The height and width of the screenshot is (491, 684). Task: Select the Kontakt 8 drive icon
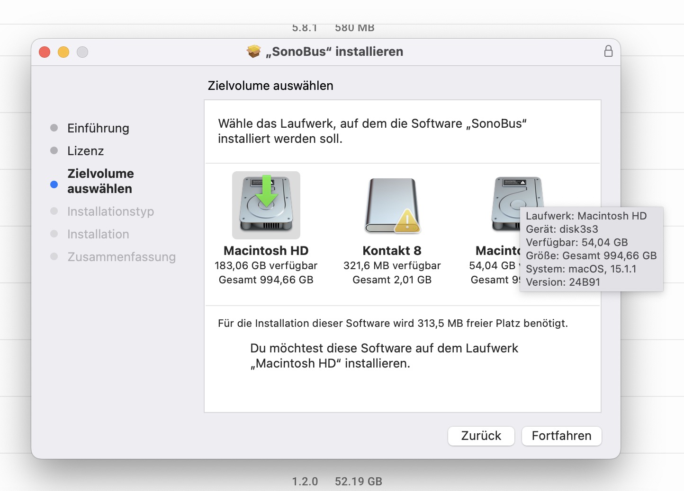tap(392, 204)
